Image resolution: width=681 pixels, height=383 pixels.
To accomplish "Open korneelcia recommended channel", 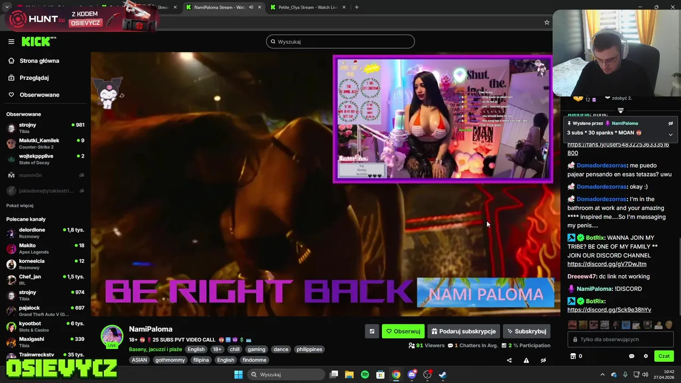I will [45, 264].
